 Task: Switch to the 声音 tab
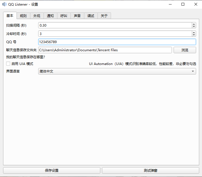pyautogui.click(x=77, y=16)
